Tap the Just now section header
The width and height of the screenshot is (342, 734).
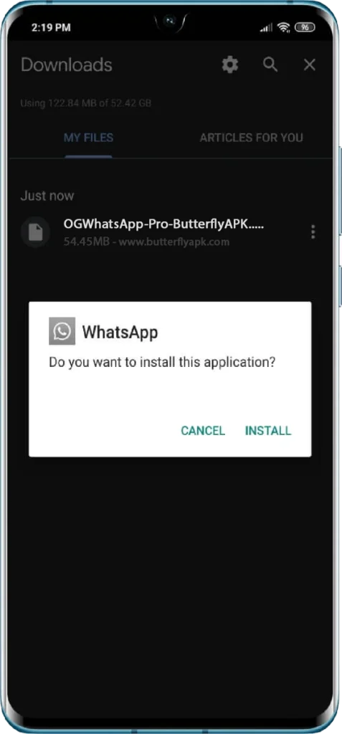coord(47,196)
